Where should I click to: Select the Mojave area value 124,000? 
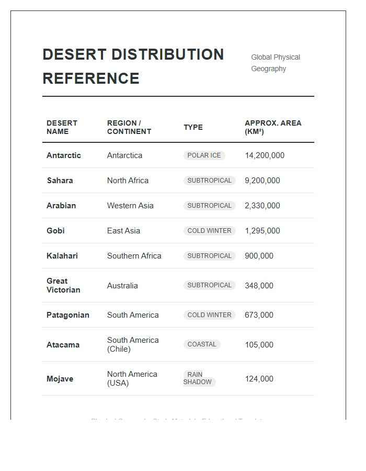(x=259, y=379)
